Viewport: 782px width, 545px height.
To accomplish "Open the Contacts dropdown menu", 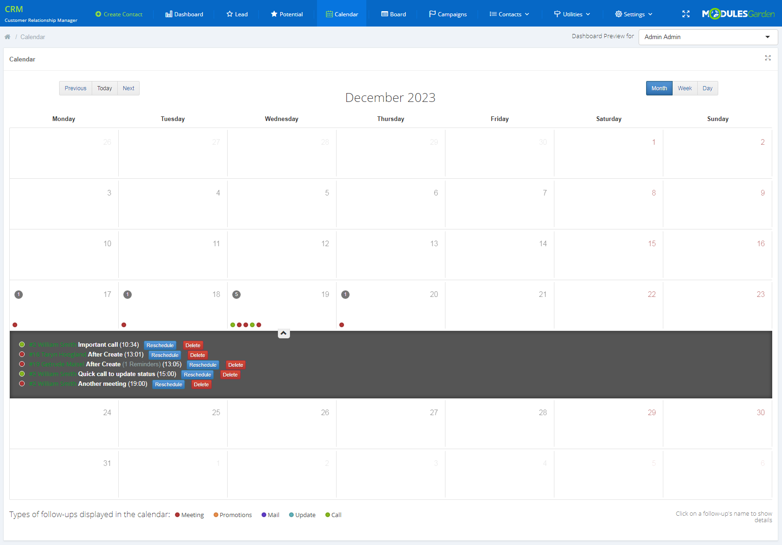I will (x=509, y=14).
